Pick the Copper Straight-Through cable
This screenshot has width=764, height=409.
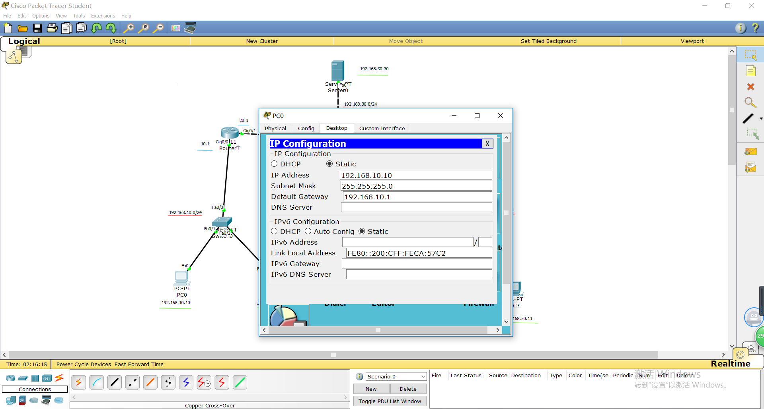pos(115,382)
